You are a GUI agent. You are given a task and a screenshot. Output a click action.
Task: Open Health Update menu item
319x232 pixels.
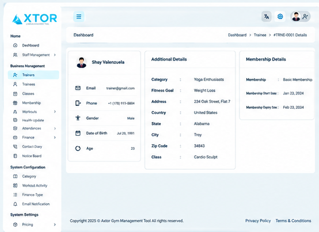pyautogui.click(x=33, y=120)
